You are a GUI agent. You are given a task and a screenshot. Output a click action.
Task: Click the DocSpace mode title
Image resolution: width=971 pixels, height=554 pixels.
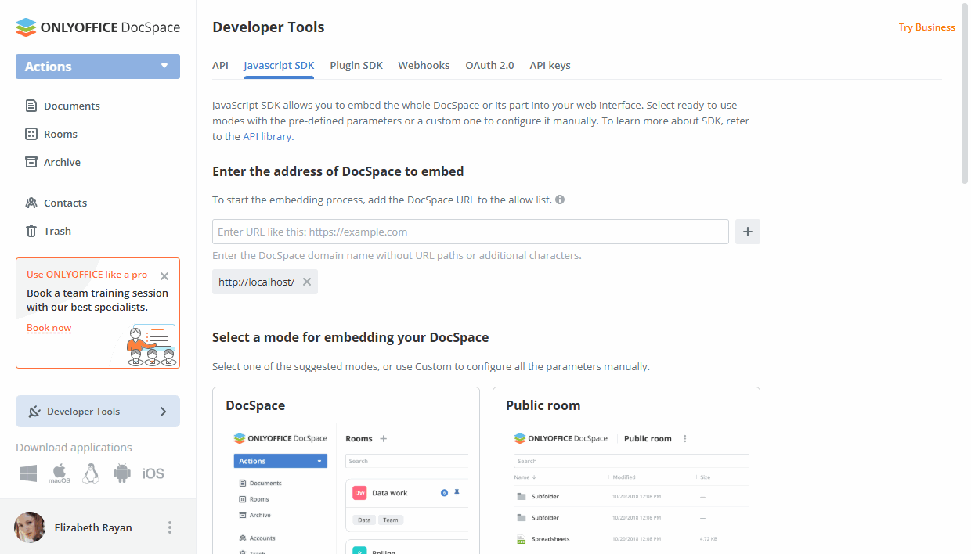tap(255, 405)
